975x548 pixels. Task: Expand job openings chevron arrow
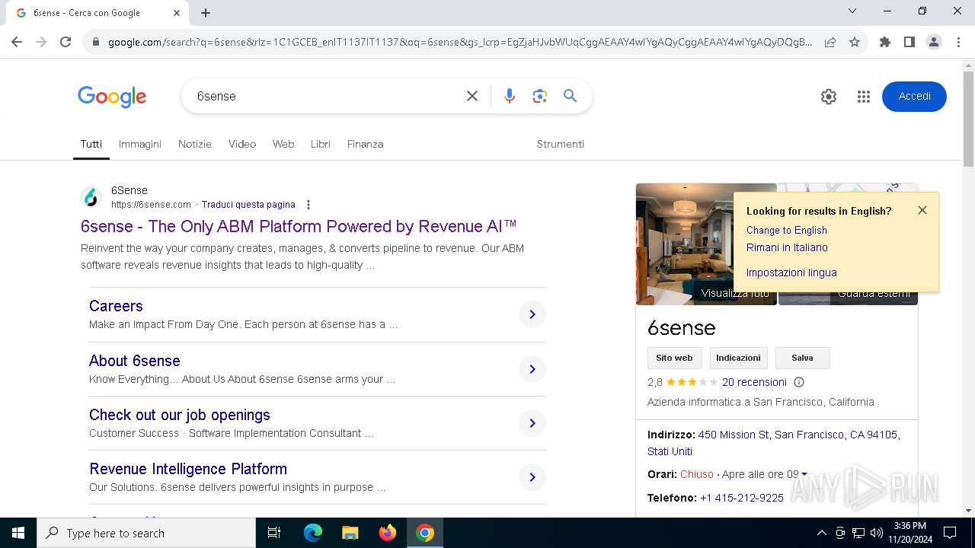tap(532, 423)
